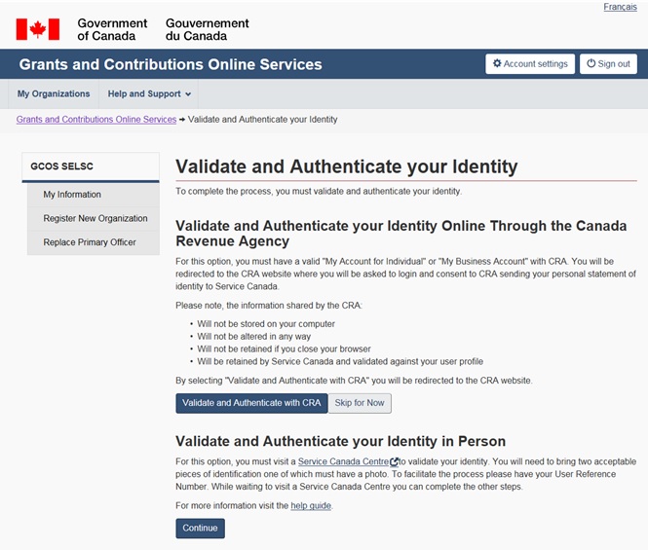The width and height of the screenshot is (648, 550).
Task: Click the Government of Canada wordmark text
Action: pyautogui.click(x=112, y=29)
